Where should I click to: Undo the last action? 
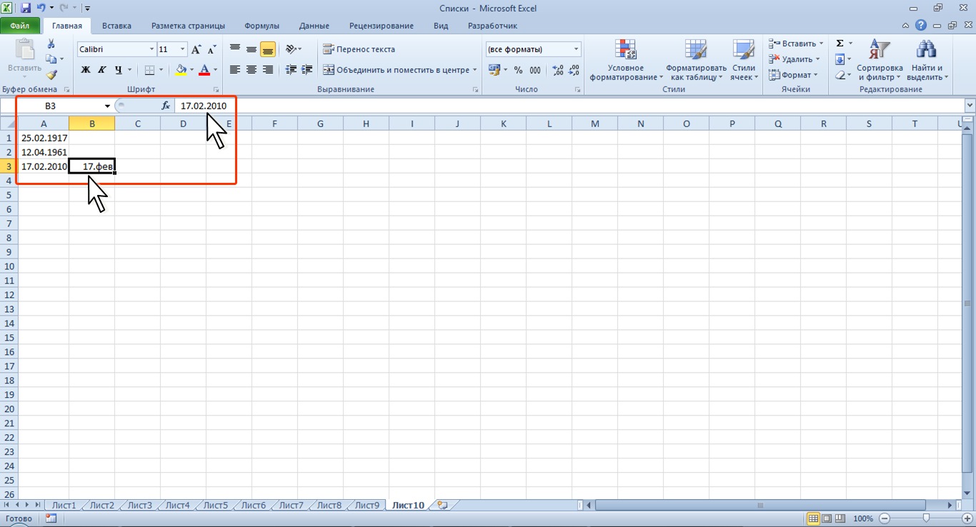pyautogui.click(x=42, y=9)
